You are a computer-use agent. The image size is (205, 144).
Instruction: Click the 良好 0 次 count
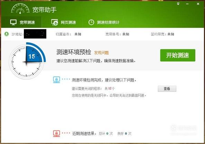pyautogui.click(x=124, y=134)
